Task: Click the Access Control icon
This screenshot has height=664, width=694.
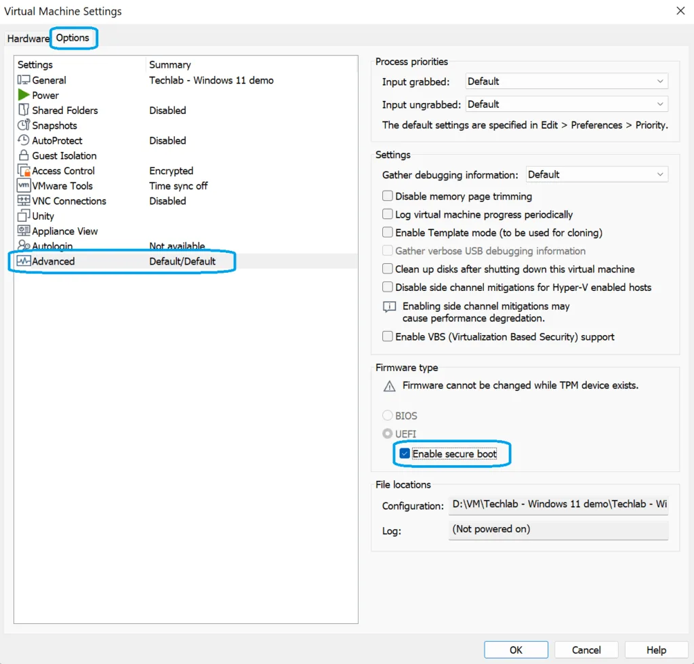Action: coord(24,171)
